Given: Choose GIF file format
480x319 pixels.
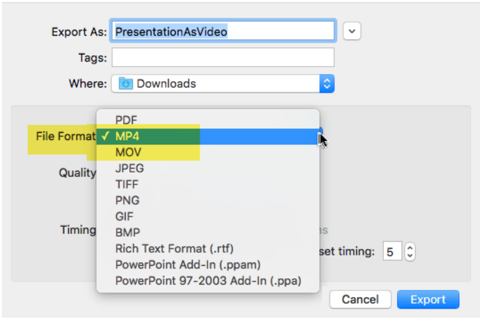Looking at the screenshot, I should pyautogui.click(x=125, y=216).
